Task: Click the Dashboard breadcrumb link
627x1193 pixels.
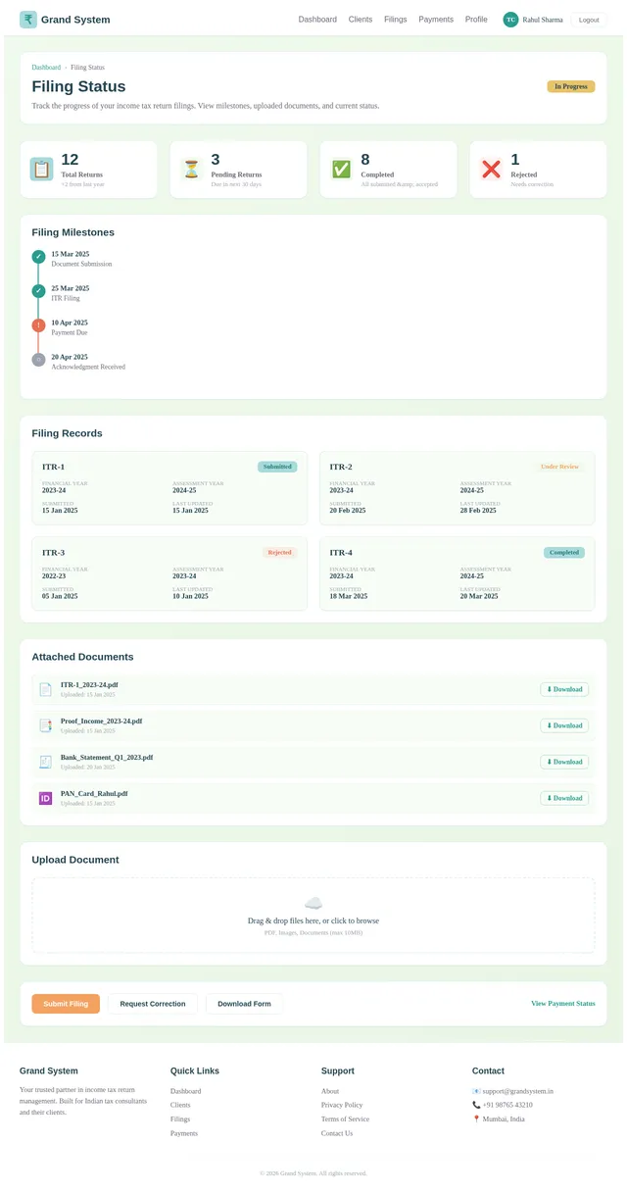Action: [x=46, y=68]
